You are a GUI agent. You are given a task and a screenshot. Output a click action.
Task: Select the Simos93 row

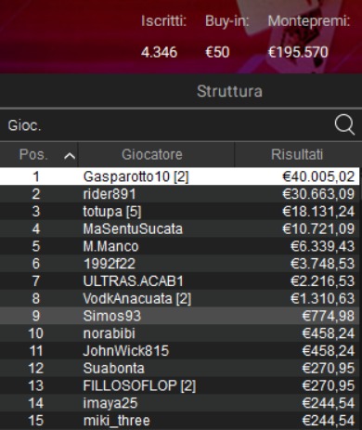(x=180, y=316)
